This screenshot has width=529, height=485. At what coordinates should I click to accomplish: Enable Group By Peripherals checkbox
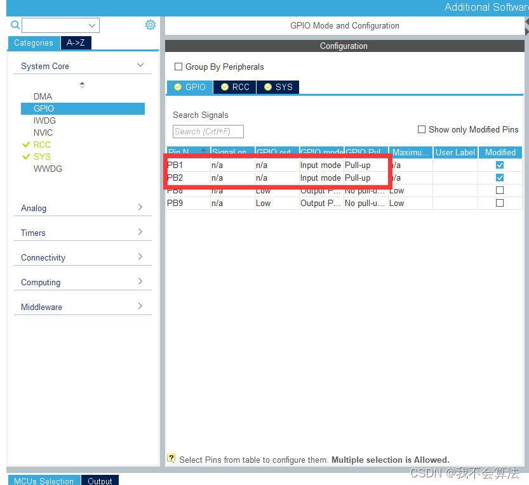178,67
